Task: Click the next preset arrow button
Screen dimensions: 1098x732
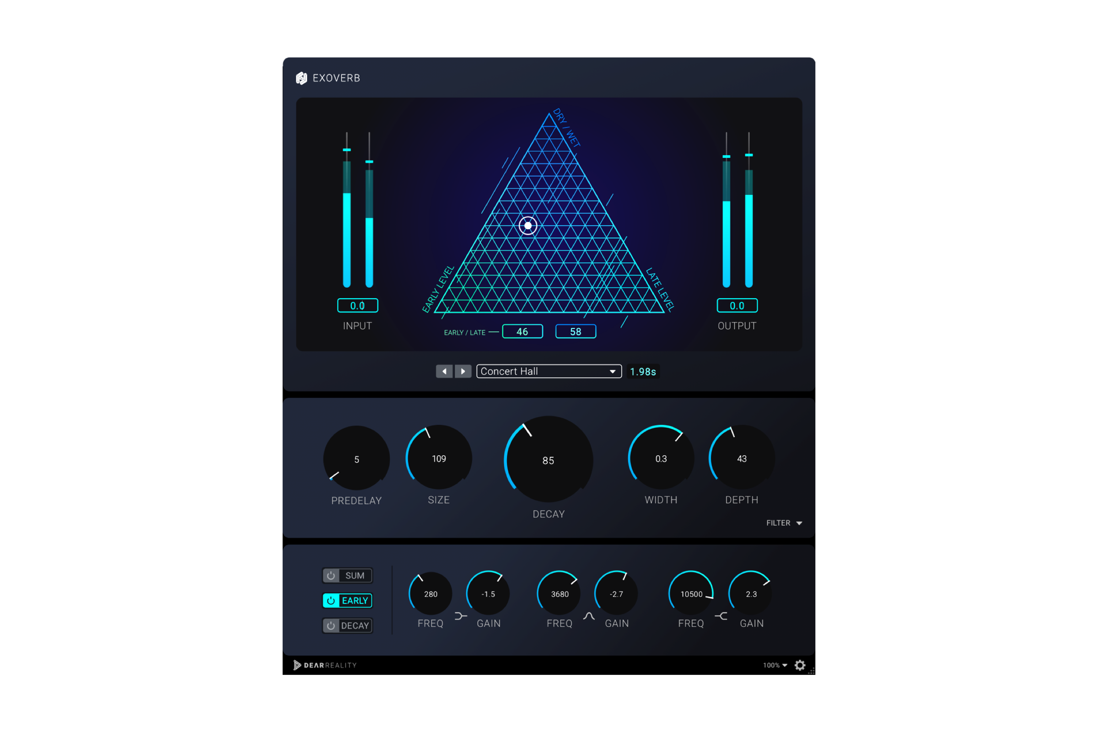Action: [463, 371]
